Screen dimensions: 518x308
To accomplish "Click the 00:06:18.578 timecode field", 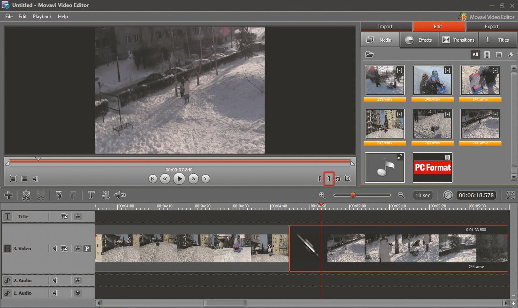I will [x=476, y=195].
